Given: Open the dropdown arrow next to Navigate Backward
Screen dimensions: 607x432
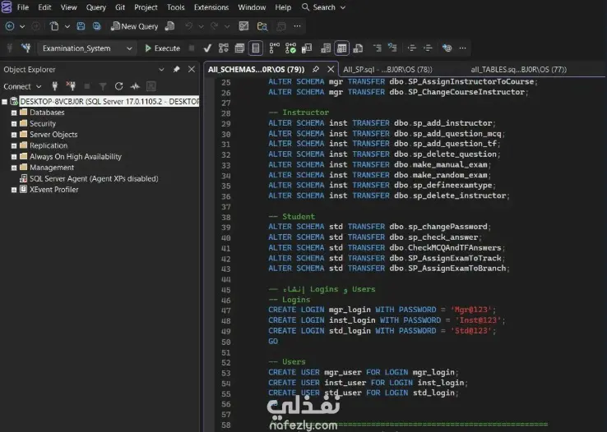Looking at the screenshot, I should tap(22, 26).
